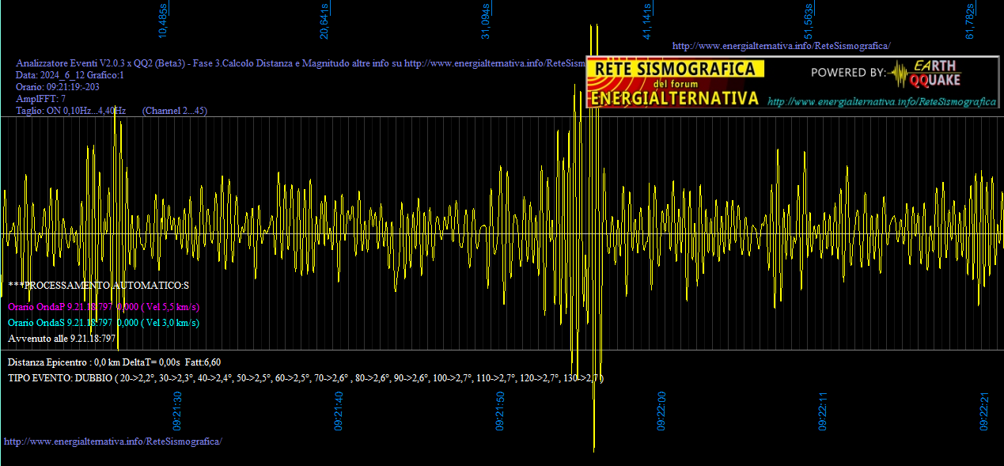Select the 41,141s top time axis label

647,21
